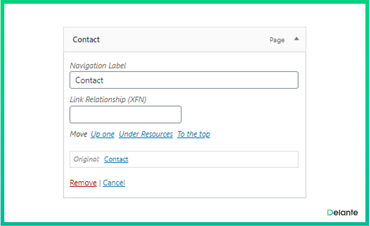Viewport: 370px width, 226px height.
Task: Click inside the Link Relationship XFN field
Action: [x=125, y=114]
